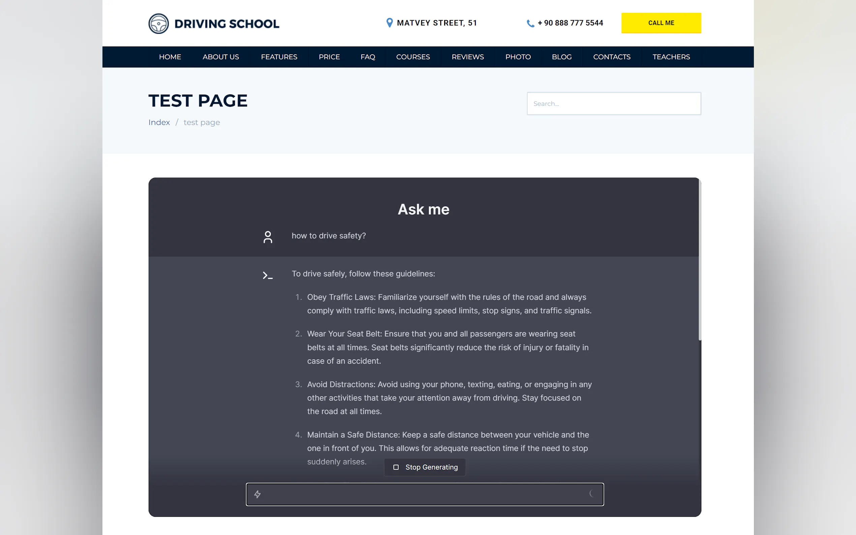Navigate to the CONTACTS page

click(611, 57)
